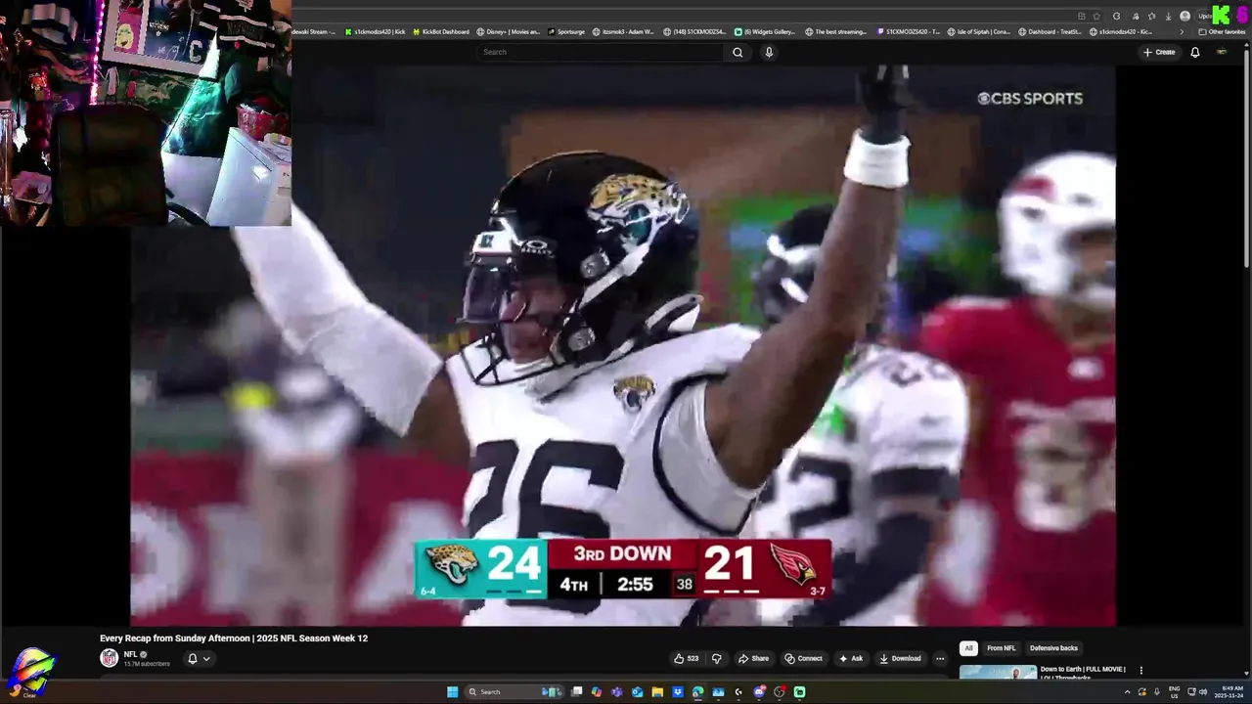
Task: Open the Create menu
Action: pos(1159,52)
